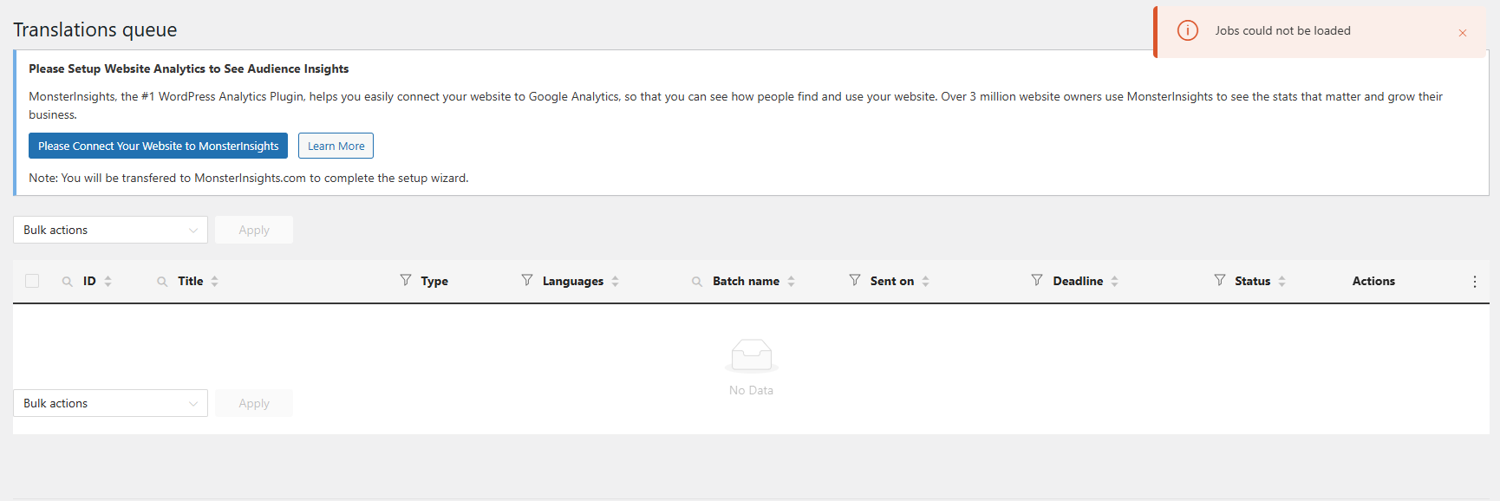
Task: Open the Status column filter icon
Action: tap(1220, 280)
